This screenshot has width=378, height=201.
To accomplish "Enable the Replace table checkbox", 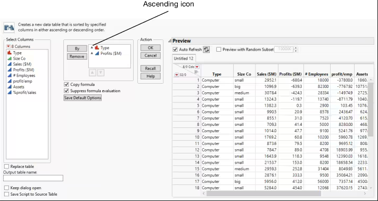I will pos(6,166).
